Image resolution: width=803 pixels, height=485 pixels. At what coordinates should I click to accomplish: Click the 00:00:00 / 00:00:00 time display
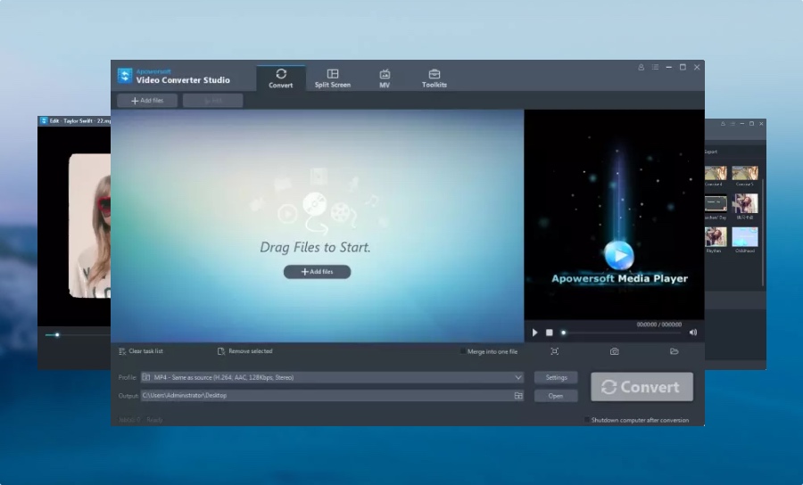[x=659, y=325]
